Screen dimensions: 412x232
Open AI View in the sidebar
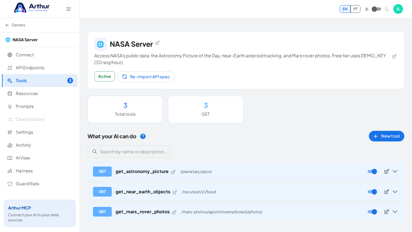[x=40, y=158]
